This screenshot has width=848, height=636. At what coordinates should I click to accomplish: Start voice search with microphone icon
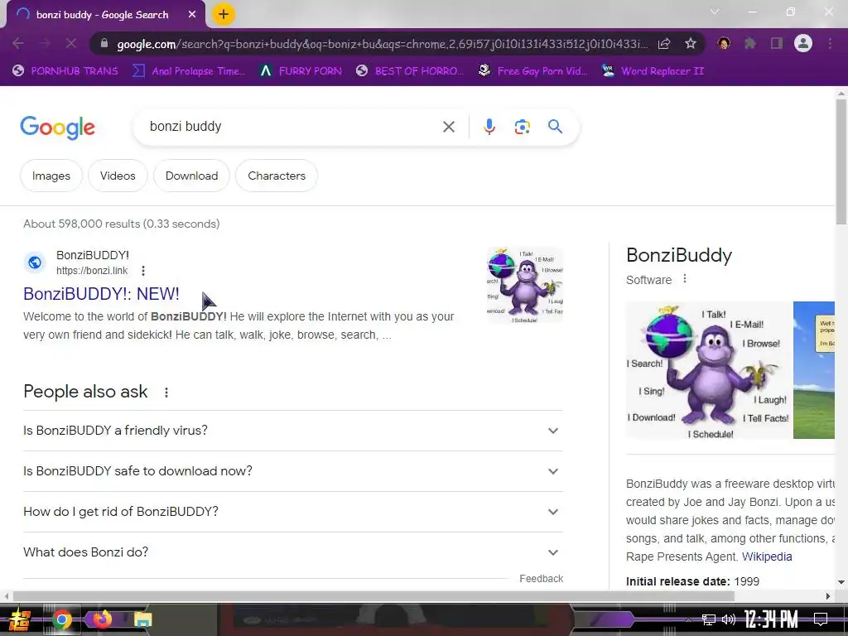coord(489,127)
